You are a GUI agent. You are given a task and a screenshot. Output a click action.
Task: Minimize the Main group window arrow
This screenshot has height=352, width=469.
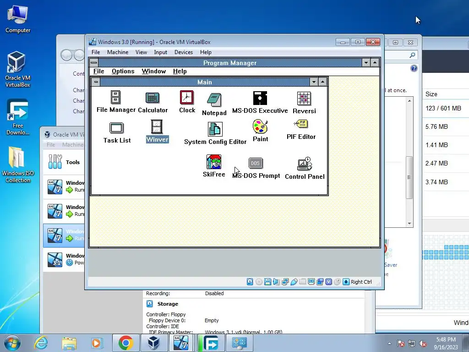(314, 82)
